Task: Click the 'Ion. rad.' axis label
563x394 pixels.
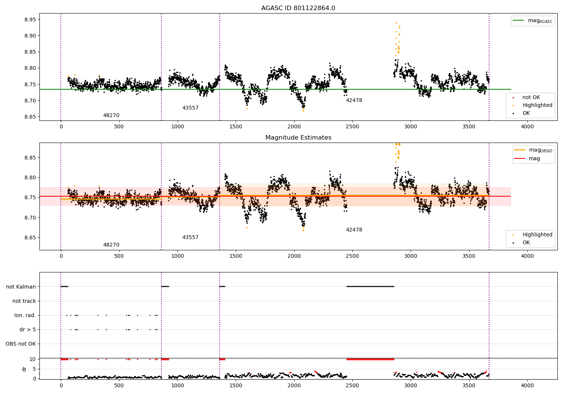Action: (25, 315)
